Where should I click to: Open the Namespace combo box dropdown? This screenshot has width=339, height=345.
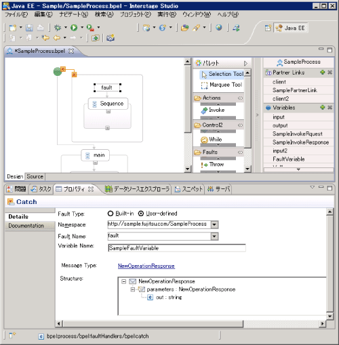pos(214,224)
